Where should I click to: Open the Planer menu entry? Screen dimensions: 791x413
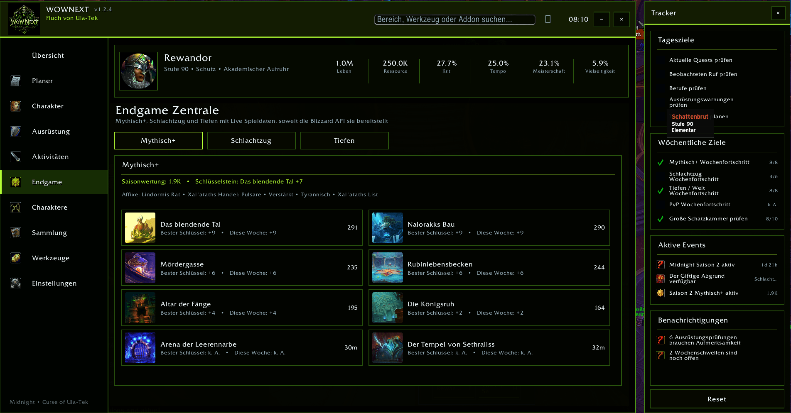click(x=54, y=81)
